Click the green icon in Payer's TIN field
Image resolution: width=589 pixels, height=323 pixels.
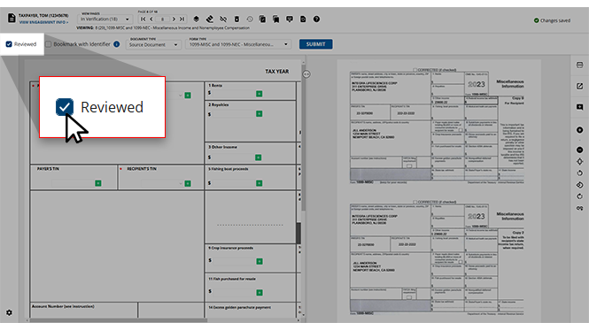point(98,183)
